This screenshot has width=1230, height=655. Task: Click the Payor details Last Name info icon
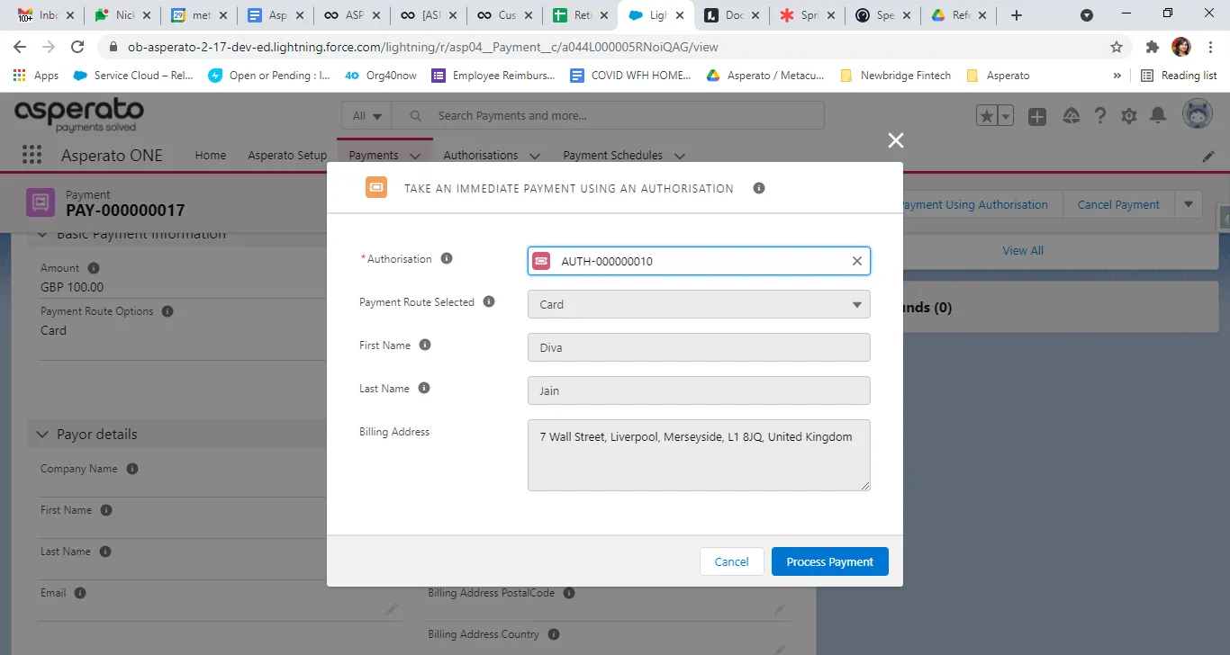click(104, 551)
